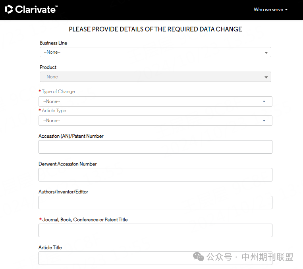Click the page heading about required data change
The image size is (303, 269).
(155, 29)
